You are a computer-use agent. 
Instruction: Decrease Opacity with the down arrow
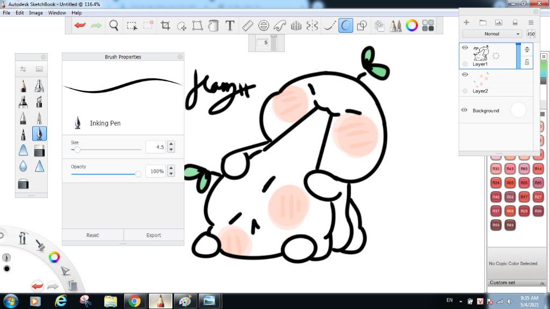click(x=171, y=174)
